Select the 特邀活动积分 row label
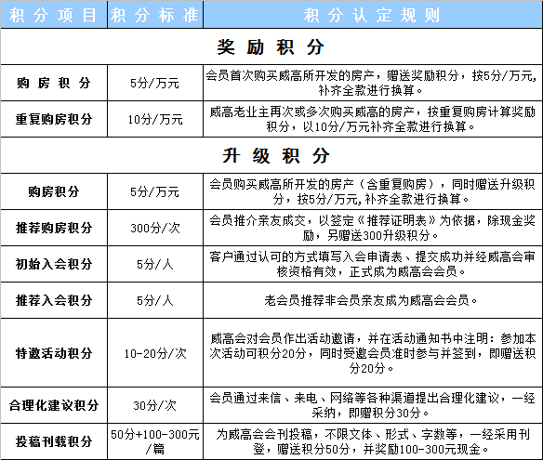 [x=54, y=353]
